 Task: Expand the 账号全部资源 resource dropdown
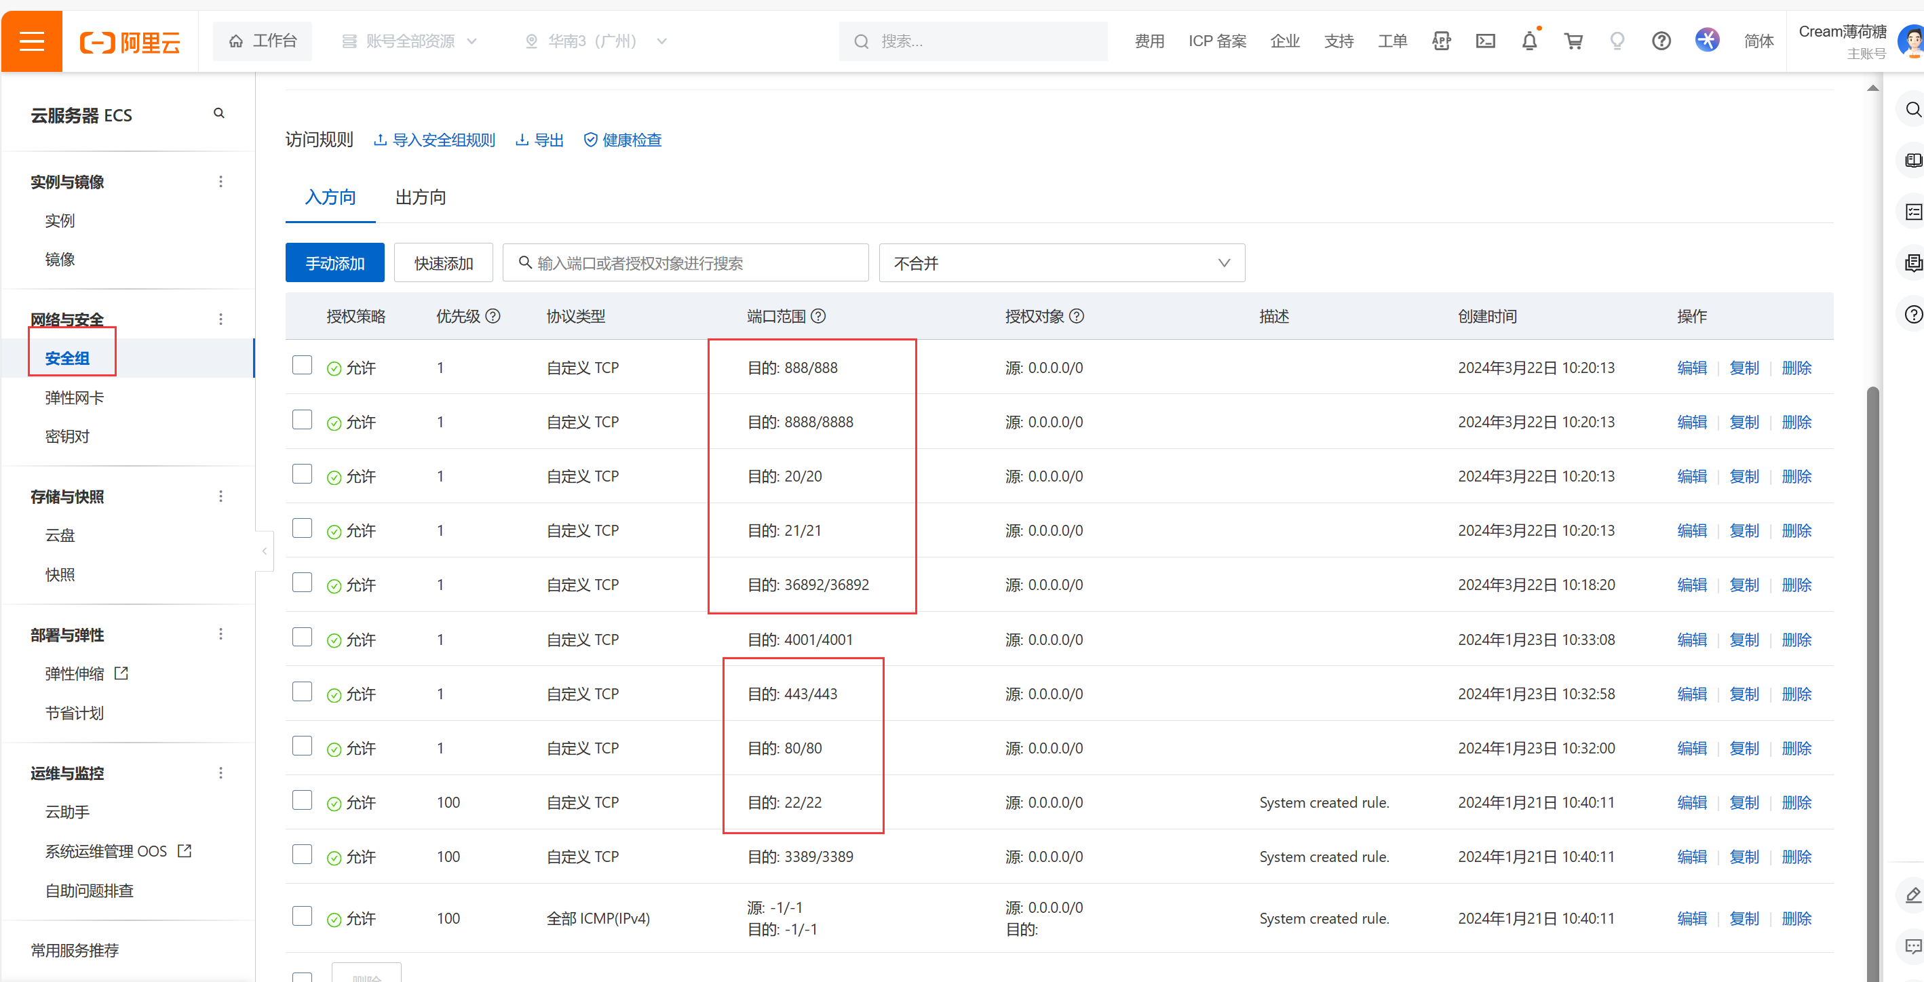[x=409, y=41]
